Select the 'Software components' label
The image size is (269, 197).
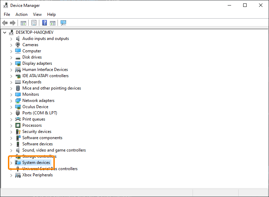tap(42, 138)
